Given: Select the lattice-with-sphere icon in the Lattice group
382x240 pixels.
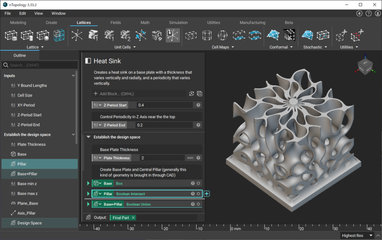Looking at the screenshot, I should (x=43, y=35).
